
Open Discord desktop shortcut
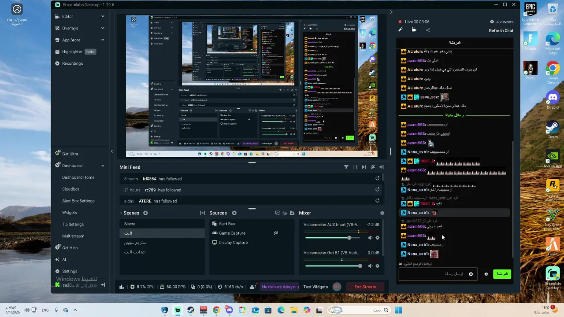point(553,100)
